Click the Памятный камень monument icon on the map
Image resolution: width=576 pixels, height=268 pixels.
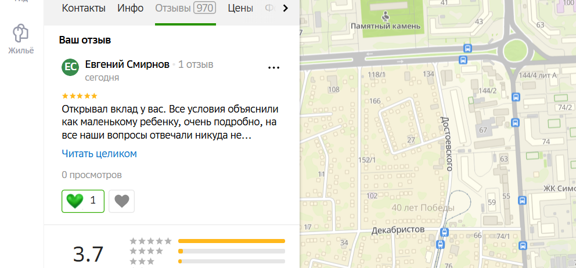click(x=386, y=16)
